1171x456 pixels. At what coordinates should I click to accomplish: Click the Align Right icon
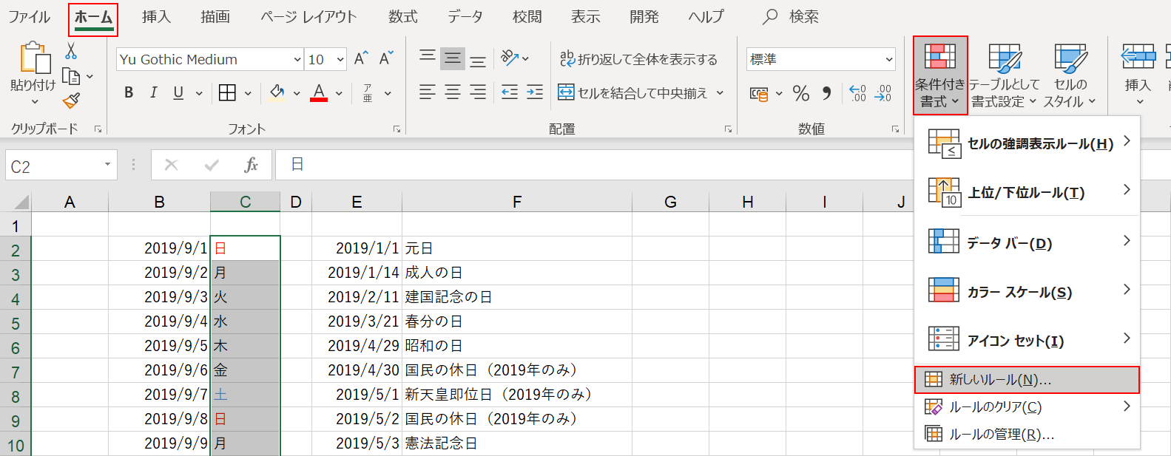coord(479,92)
